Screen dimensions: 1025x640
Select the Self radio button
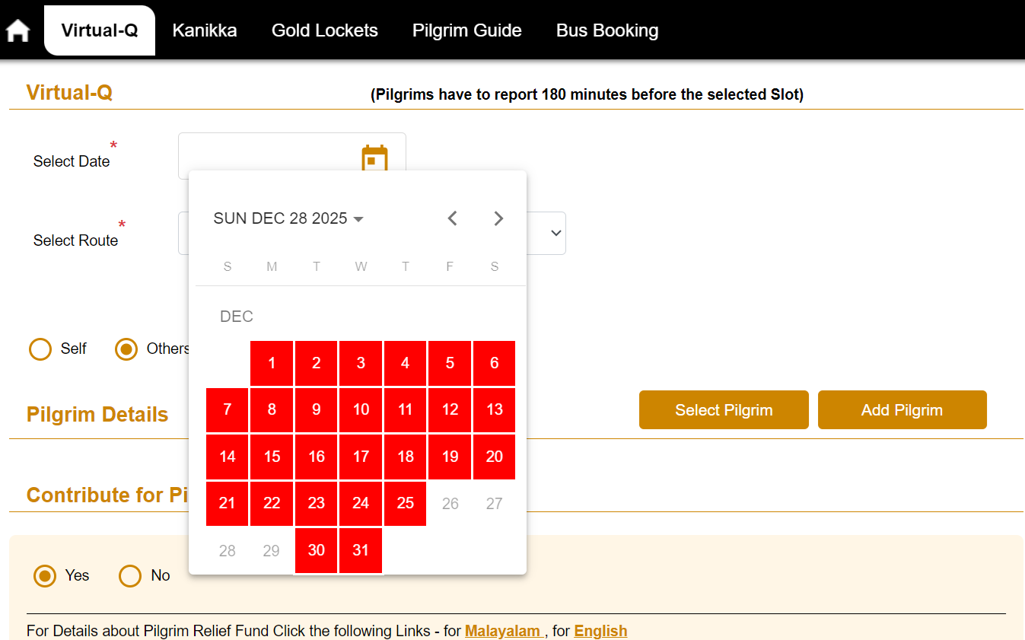click(40, 349)
